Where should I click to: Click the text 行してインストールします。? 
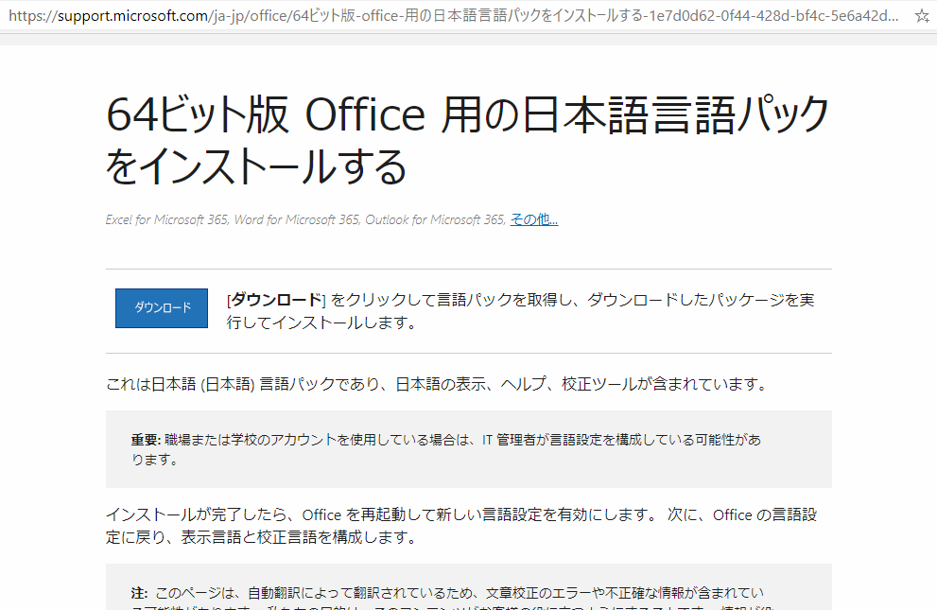pyautogui.click(x=321, y=322)
